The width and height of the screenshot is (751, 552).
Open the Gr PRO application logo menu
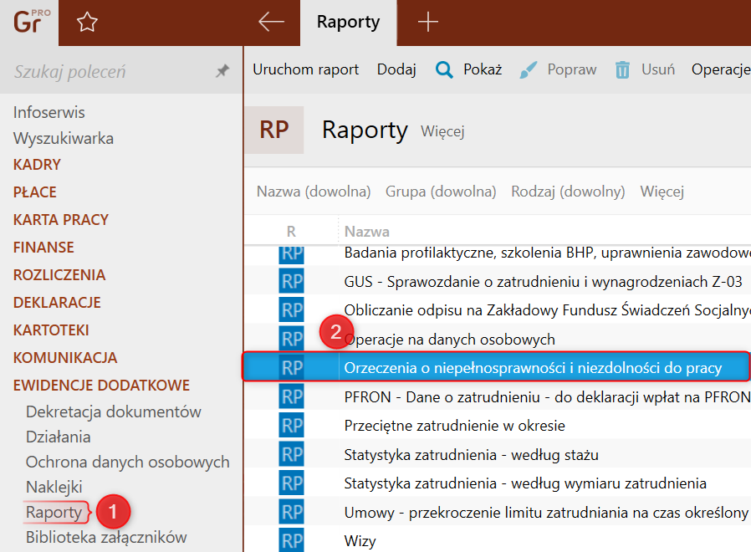click(x=30, y=22)
